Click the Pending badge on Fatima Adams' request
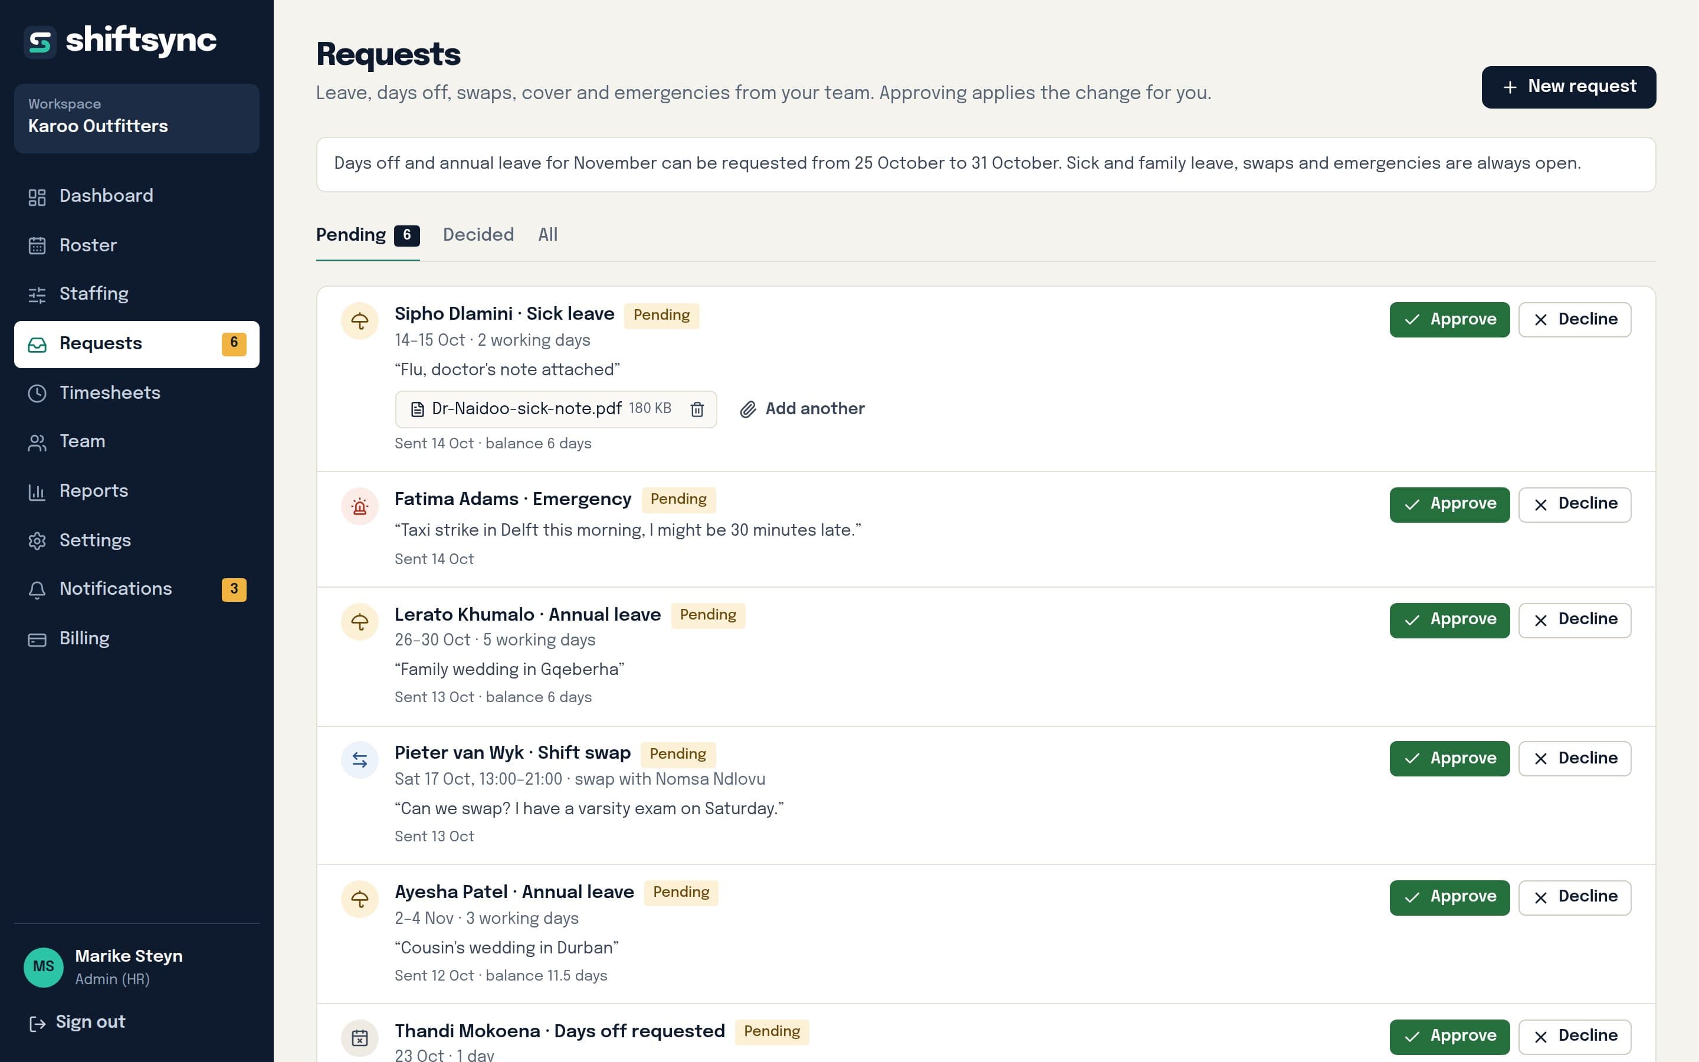Screen dimensions: 1699x1062 pyautogui.click(x=678, y=499)
